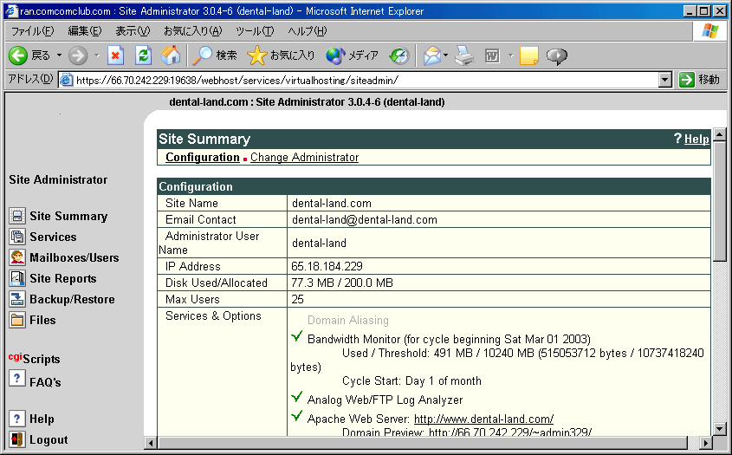Click the IP address value 65.18.184.229
This screenshot has width=732, height=455.
[327, 266]
